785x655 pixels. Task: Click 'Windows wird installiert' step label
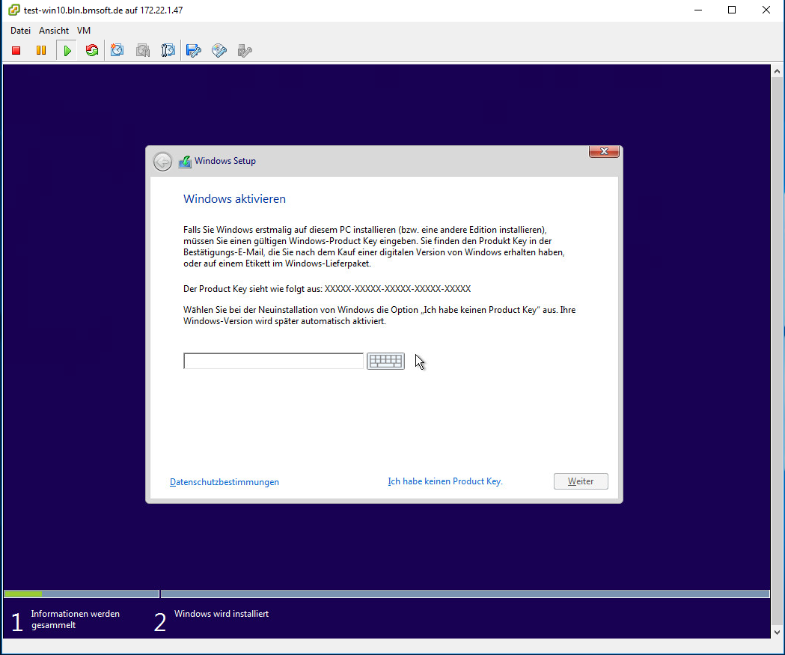222,614
